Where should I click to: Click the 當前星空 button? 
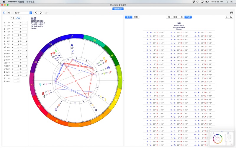click(118, 9)
